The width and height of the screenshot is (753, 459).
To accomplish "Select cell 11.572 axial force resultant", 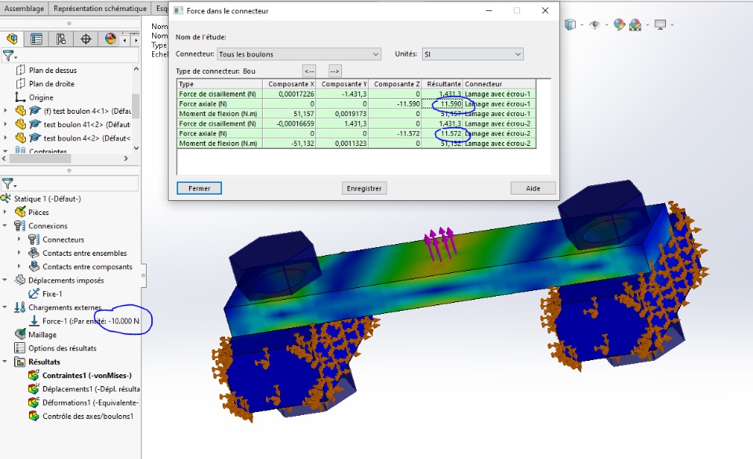I will pyautogui.click(x=442, y=133).
